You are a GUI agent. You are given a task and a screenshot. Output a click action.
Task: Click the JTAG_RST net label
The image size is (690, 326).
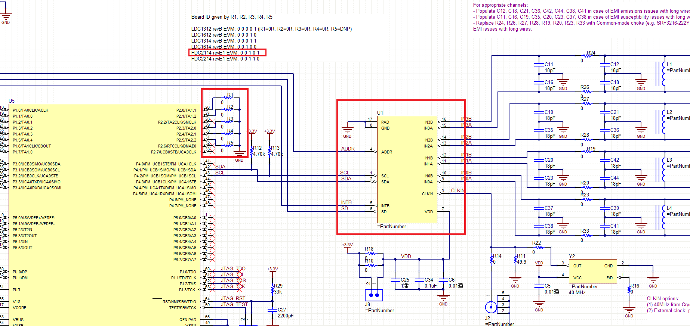(x=233, y=298)
